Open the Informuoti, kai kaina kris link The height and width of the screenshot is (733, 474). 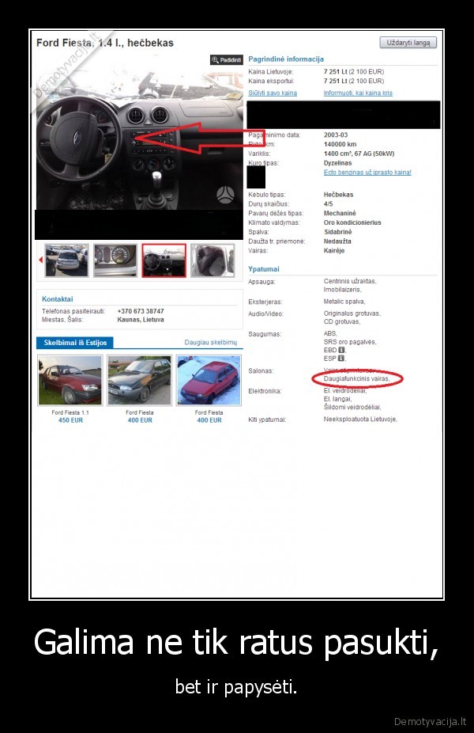(358, 93)
